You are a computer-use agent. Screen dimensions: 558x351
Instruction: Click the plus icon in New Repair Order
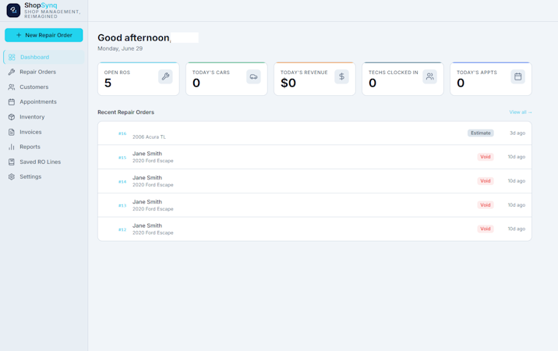pos(19,35)
